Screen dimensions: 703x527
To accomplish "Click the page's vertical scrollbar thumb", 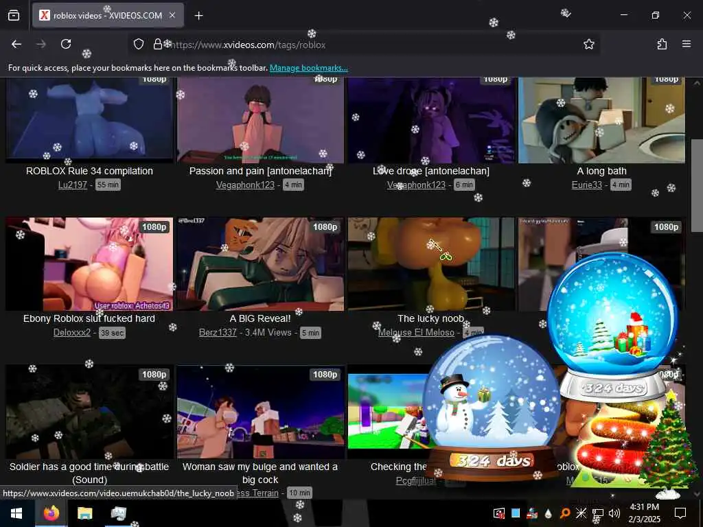I will (x=697, y=186).
